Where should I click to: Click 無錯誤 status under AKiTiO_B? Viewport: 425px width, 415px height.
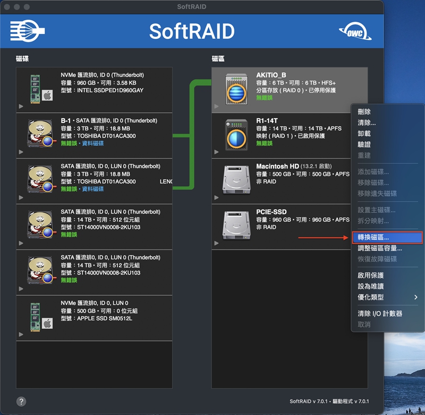tap(264, 98)
